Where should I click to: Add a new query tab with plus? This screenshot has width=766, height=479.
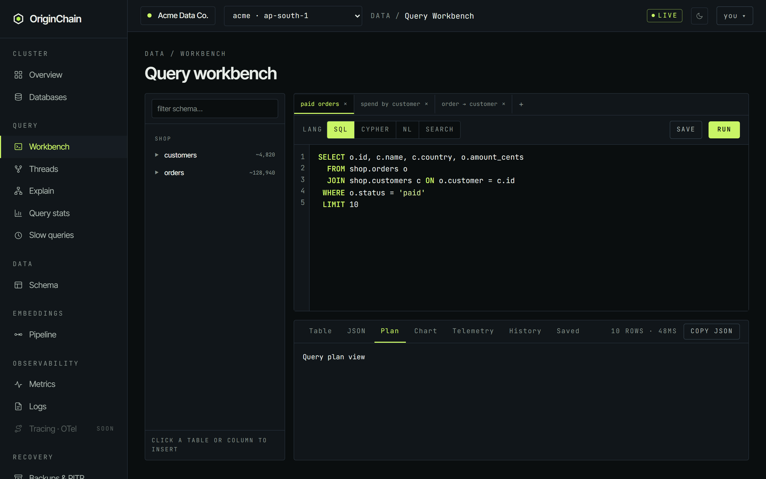point(521,104)
